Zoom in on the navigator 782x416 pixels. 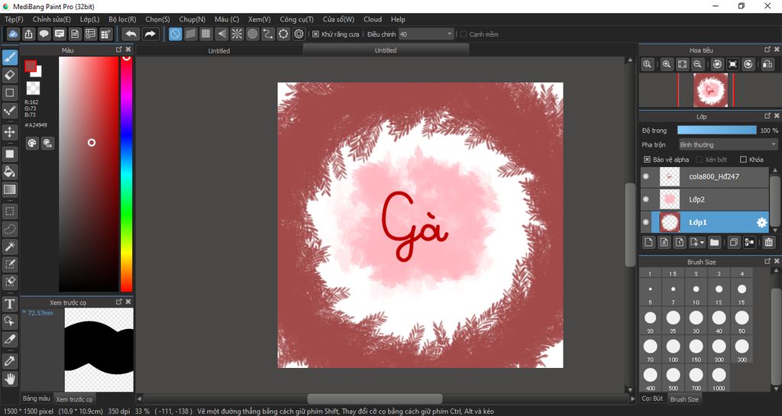pos(667,64)
